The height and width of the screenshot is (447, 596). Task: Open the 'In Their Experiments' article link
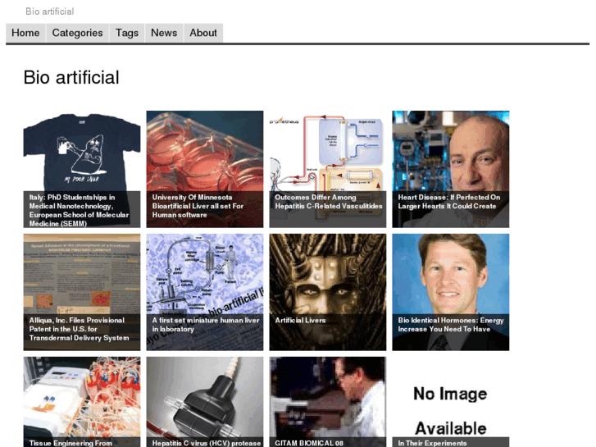(432, 443)
